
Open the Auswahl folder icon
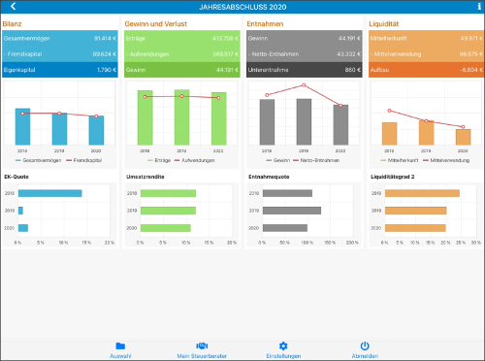pos(120,345)
